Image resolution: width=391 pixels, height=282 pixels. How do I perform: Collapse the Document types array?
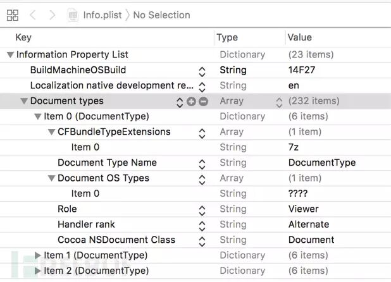[x=24, y=101]
